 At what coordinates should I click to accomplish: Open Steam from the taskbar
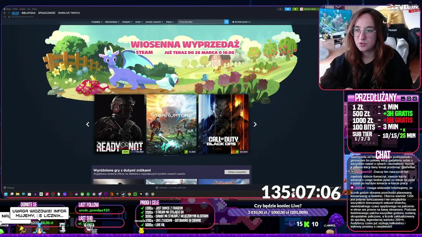123,194
